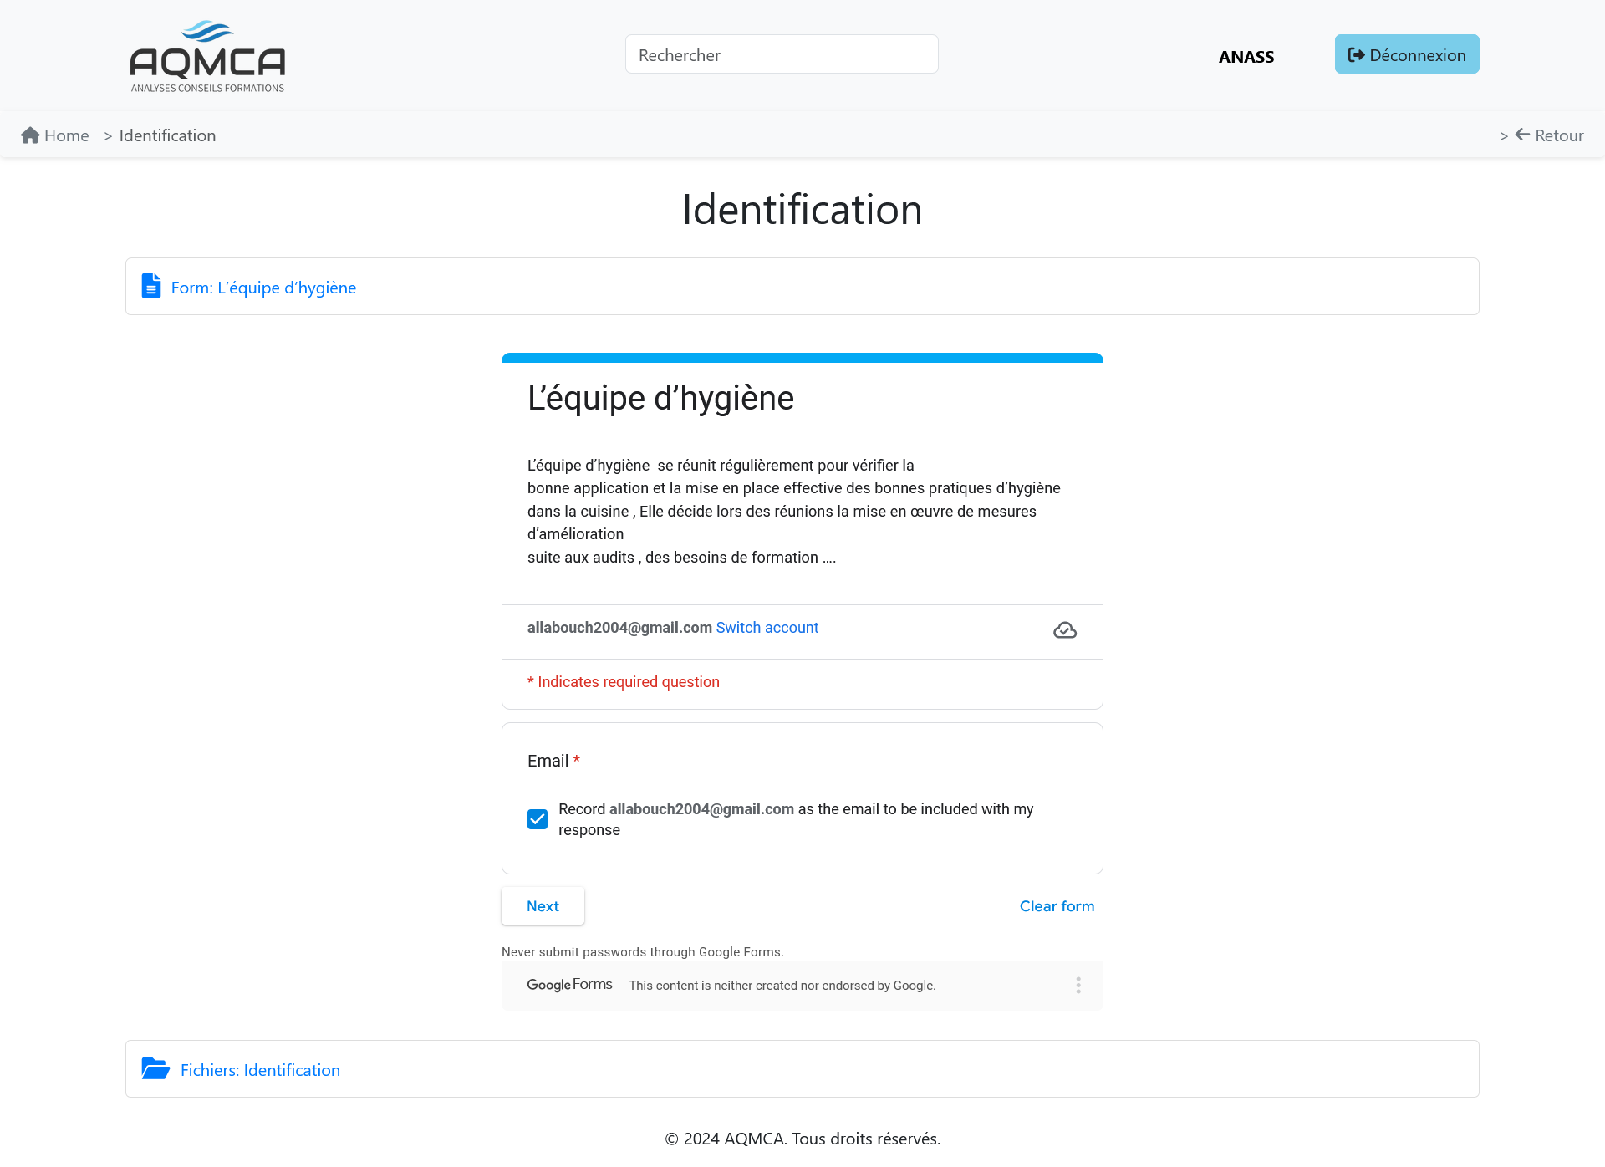Click the cloud saved status icon

[1065, 630]
